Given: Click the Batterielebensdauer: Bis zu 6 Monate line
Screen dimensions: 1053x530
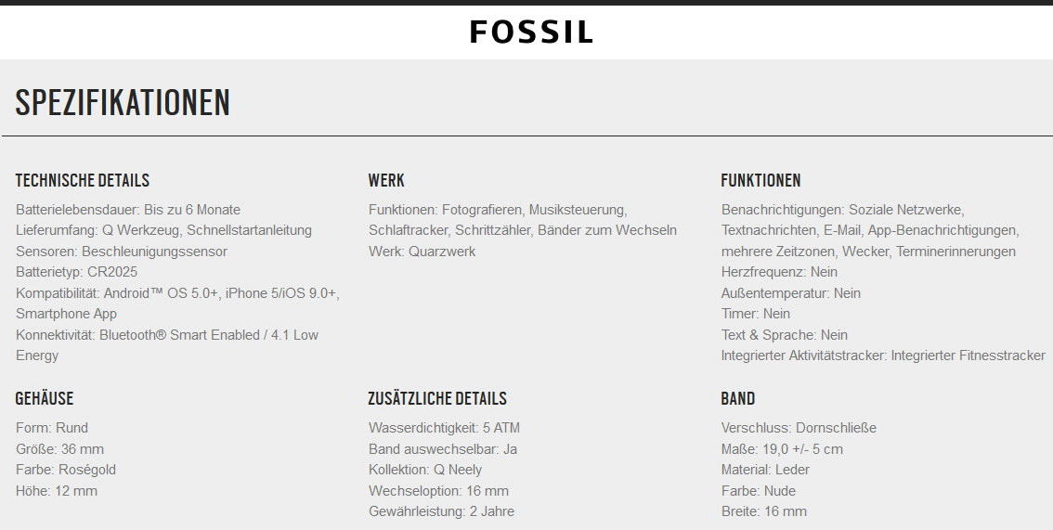Looking at the screenshot, I should (128, 210).
